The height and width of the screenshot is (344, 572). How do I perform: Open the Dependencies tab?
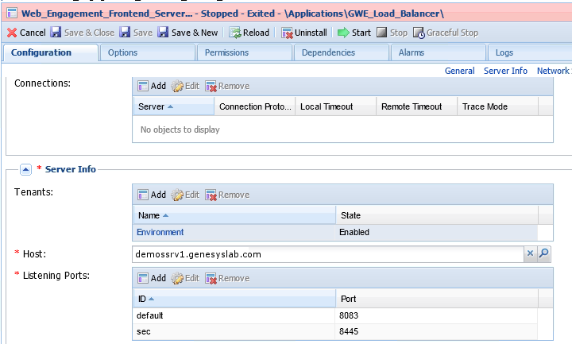coord(342,52)
